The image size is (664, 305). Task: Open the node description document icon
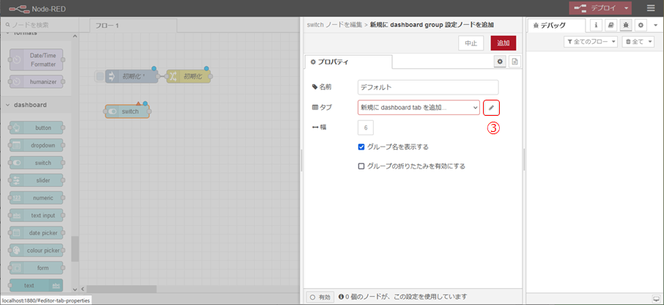[514, 62]
